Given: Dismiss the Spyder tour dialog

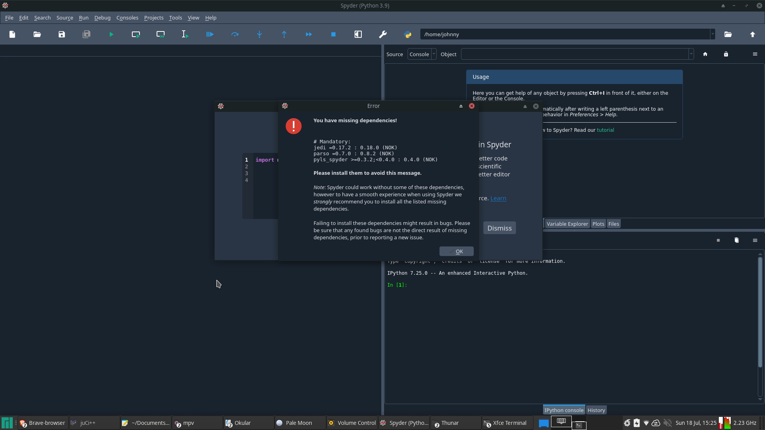Looking at the screenshot, I should [x=499, y=228].
